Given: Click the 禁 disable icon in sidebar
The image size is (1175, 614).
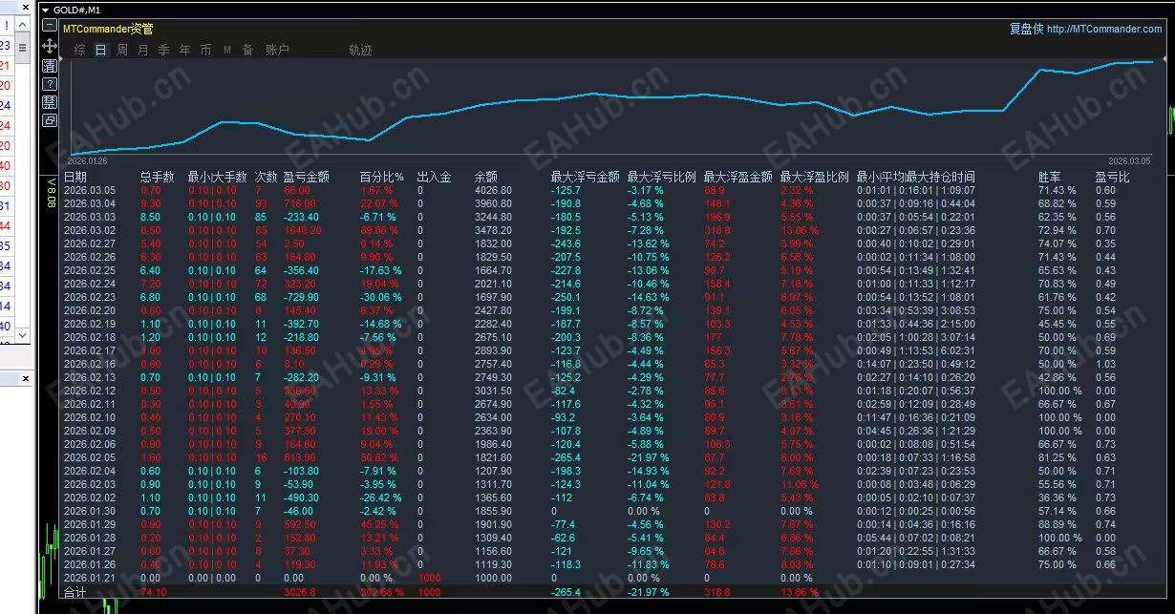Looking at the screenshot, I should coord(50,102).
